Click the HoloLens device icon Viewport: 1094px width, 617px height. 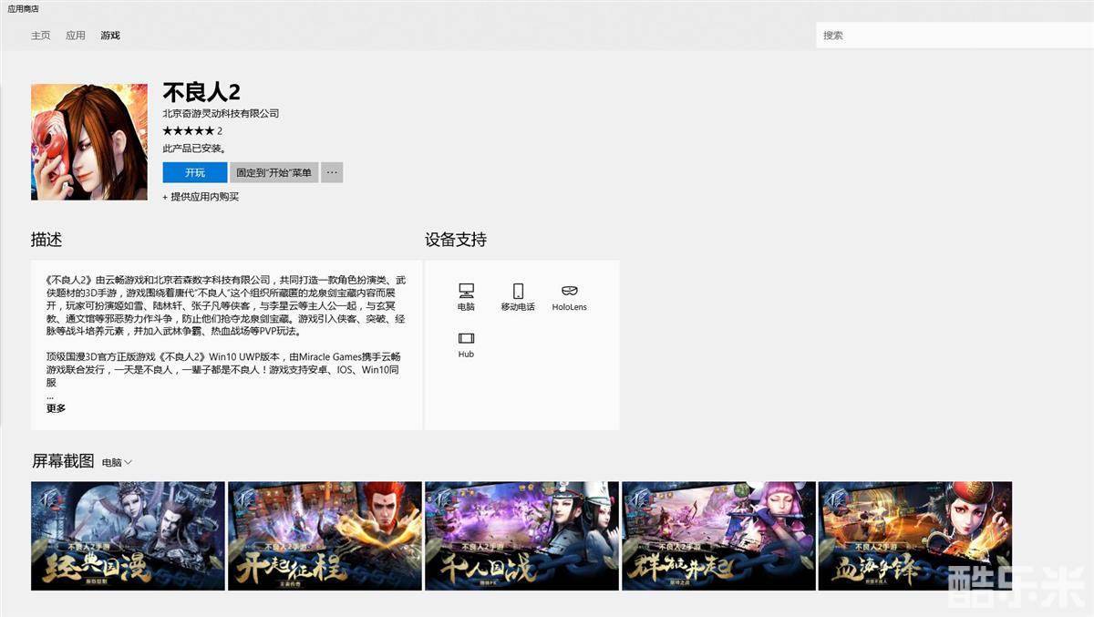coord(569,292)
